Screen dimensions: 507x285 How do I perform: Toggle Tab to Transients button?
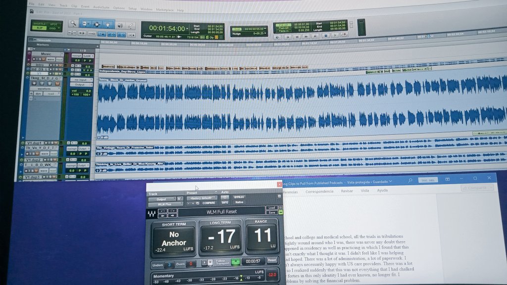click(82, 33)
